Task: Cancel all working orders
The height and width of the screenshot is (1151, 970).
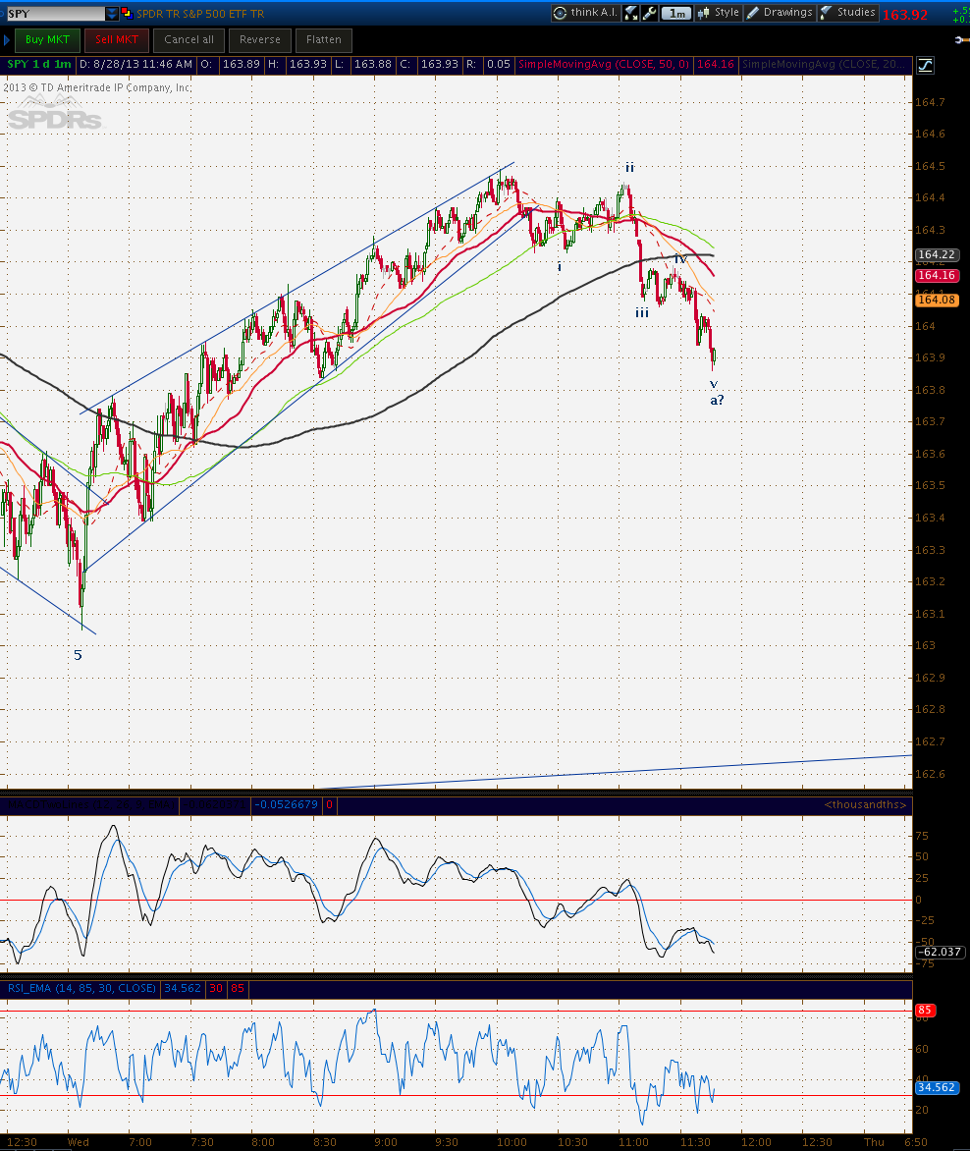Action: coord(189,39)
